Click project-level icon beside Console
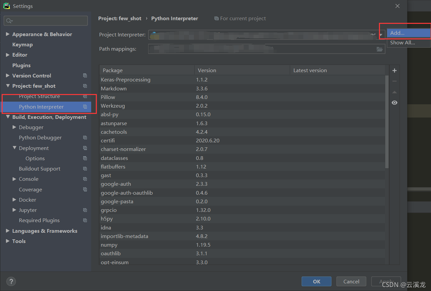 tap(85, 179)
